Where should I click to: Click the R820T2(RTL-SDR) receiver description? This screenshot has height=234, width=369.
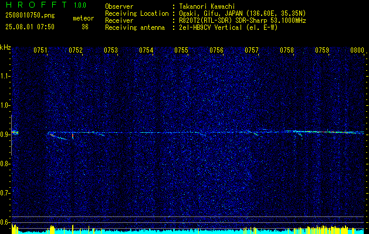pyautogui.click(x=242, y=20)
